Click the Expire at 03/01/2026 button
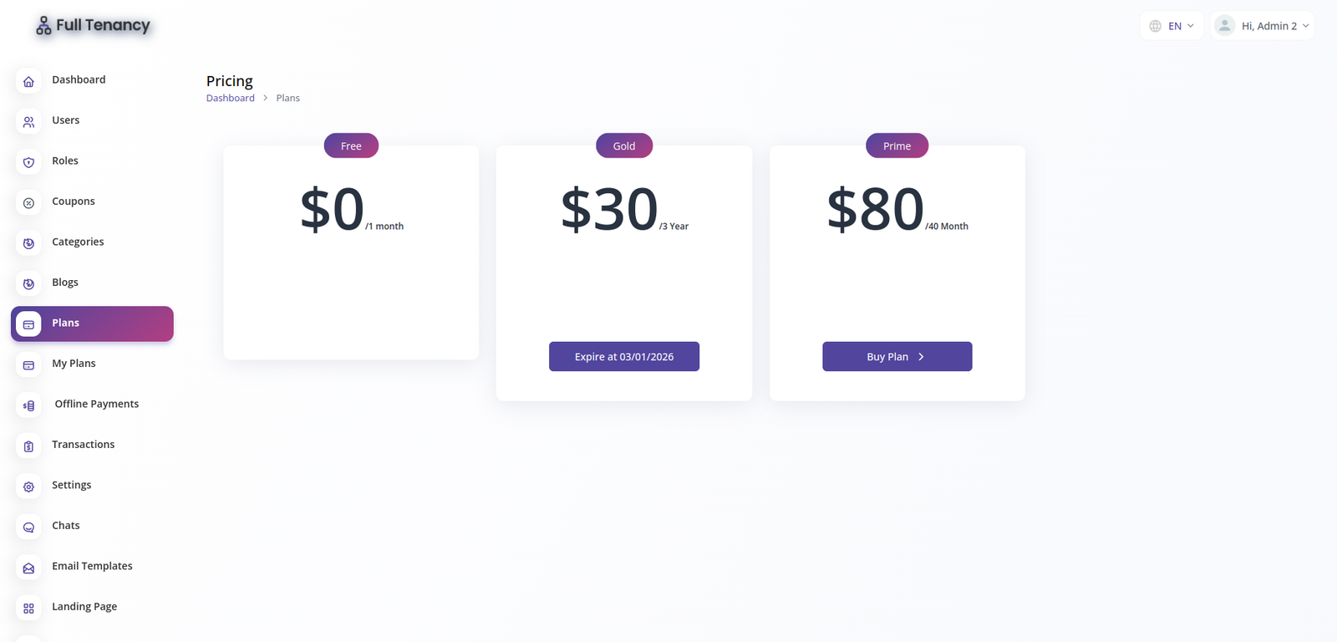 point(624,357)
